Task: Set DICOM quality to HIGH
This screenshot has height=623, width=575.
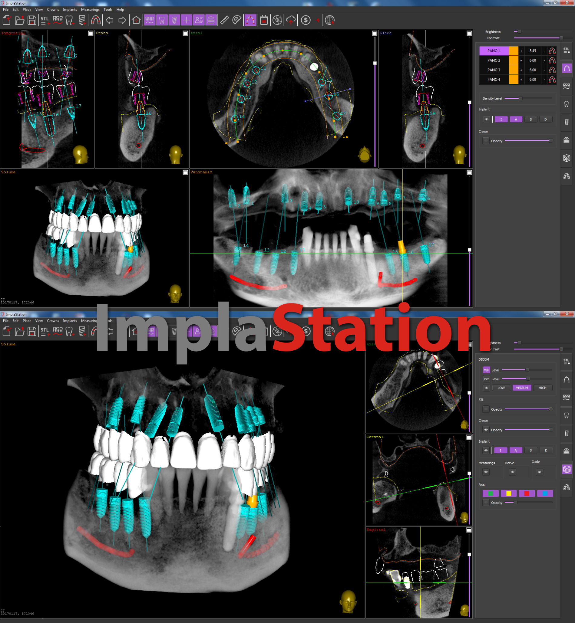Action: coord(542,388)
